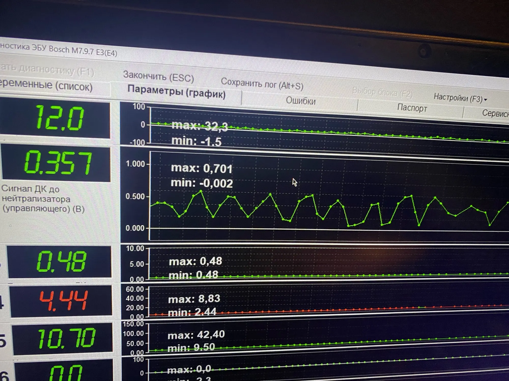The width and height of the screenshot is (509, 381).
Task: Click the diagnostics start (F1) button
Action: (47, 70)
